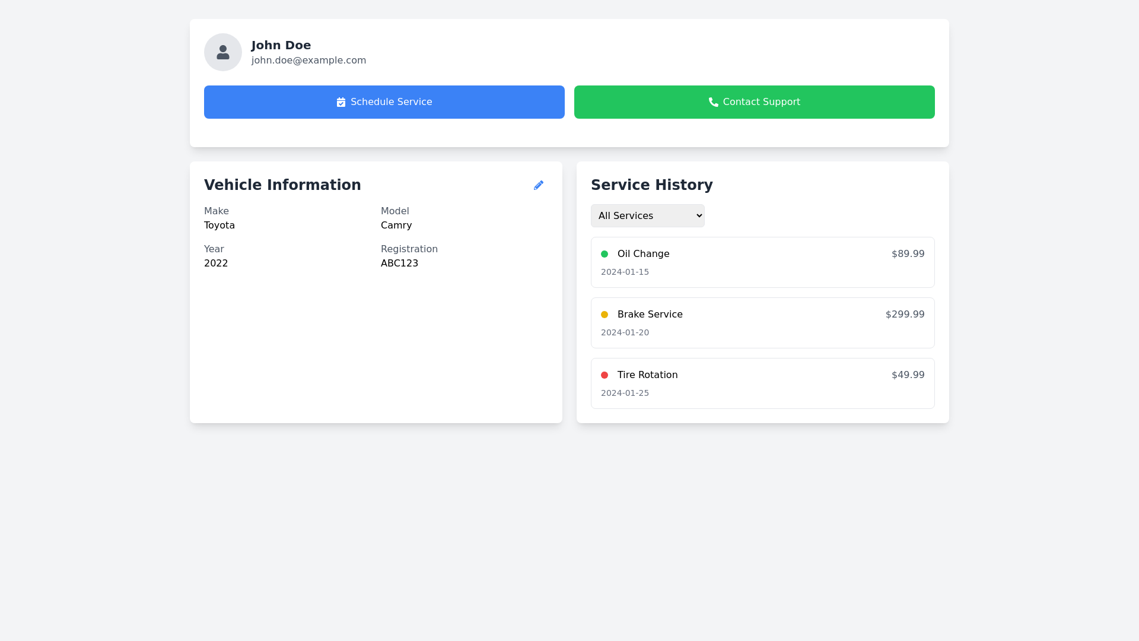Click the Year field label
This screenshot has width=1139, height=641.
(214, 249)
